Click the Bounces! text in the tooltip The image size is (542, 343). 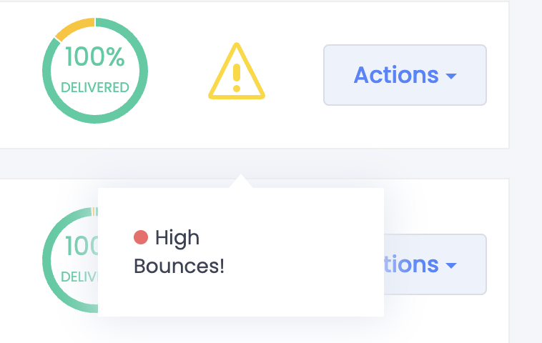179,267
